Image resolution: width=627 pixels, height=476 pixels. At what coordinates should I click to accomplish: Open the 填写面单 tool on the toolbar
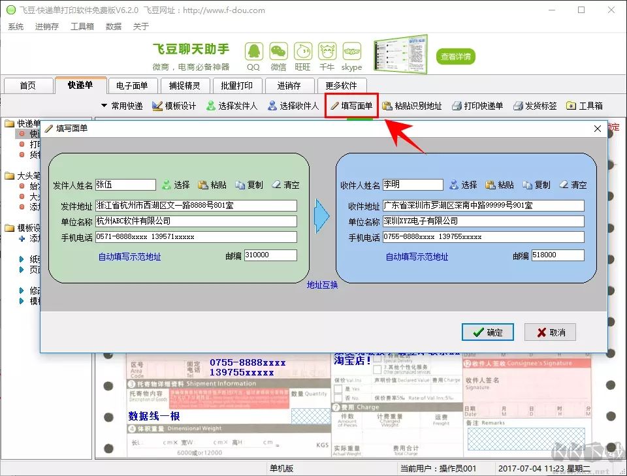pos(351,105)
